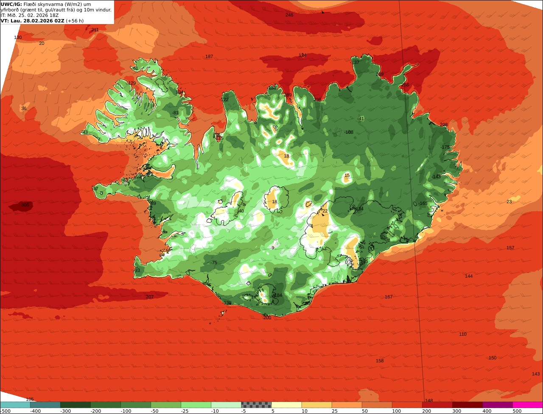Click the -175 value in the east
Screen dimensions: 543x414
pyautogui.click(x=445, y=147)
